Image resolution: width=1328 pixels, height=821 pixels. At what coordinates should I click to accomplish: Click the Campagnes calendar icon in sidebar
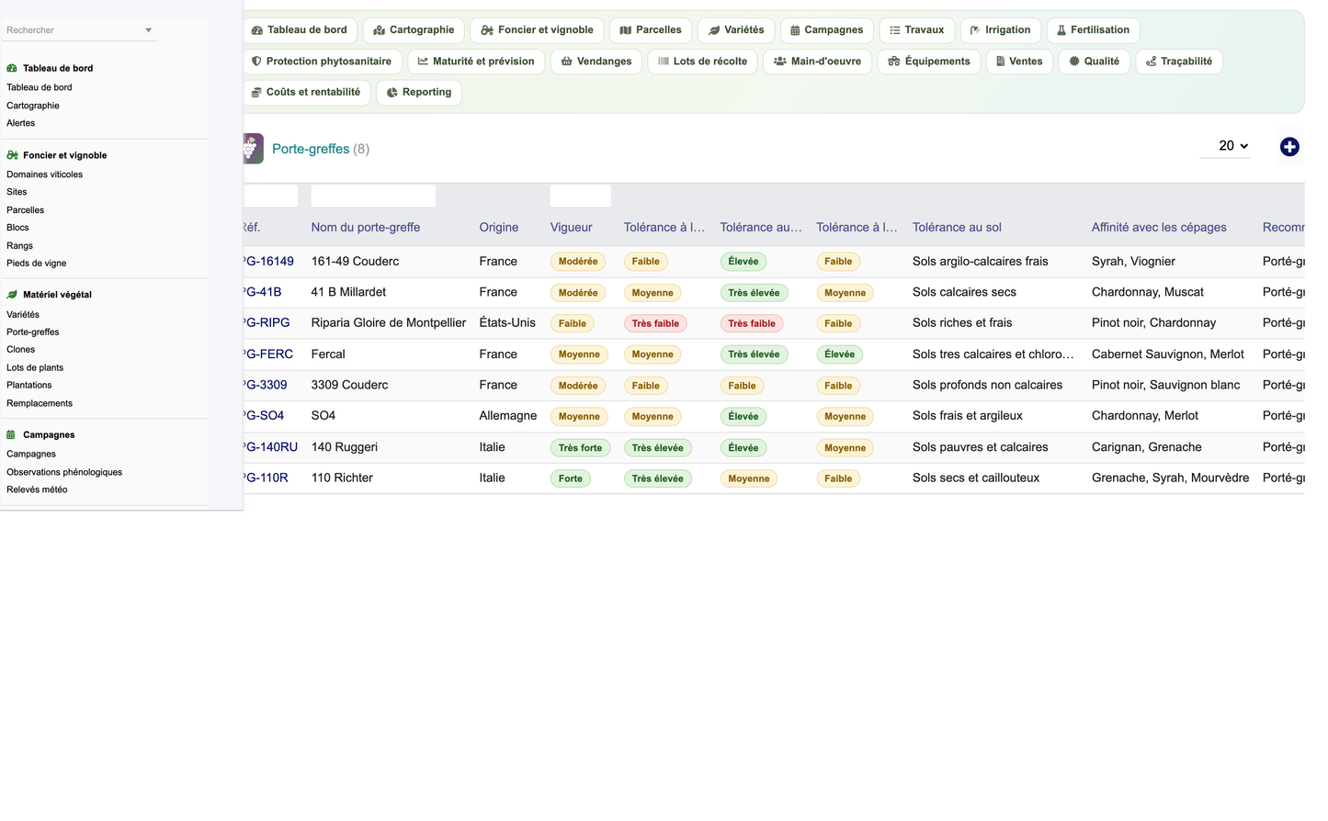11,435
